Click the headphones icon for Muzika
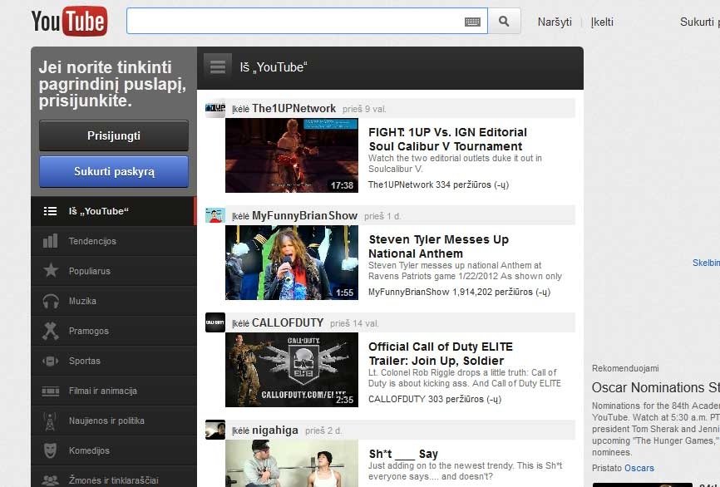Viewport: 720px width, 487px height. tap(51, 301)
